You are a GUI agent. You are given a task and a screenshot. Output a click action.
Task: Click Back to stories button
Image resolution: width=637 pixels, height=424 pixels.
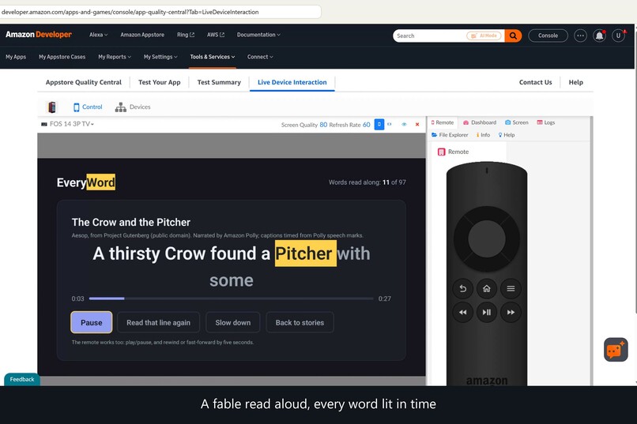pyautogui.click(x=300, y=323)
